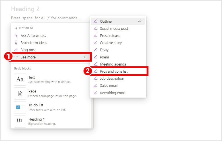Choose Meeting agenda
The width and height of the screenshot is (222, 141).
(x=118, y=64)
